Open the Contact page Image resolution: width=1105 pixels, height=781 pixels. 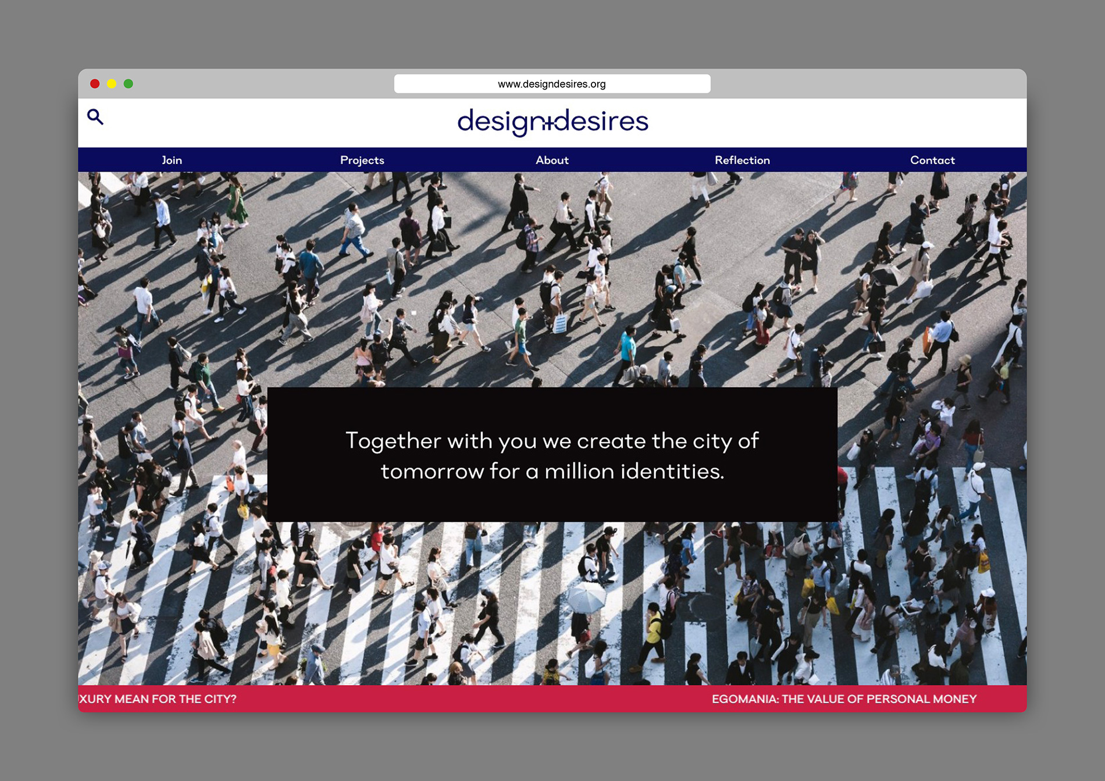932,160
